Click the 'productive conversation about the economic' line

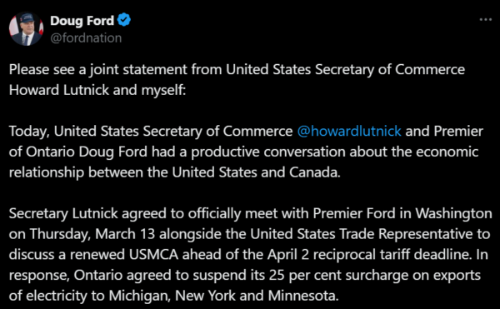click(335, 152)
